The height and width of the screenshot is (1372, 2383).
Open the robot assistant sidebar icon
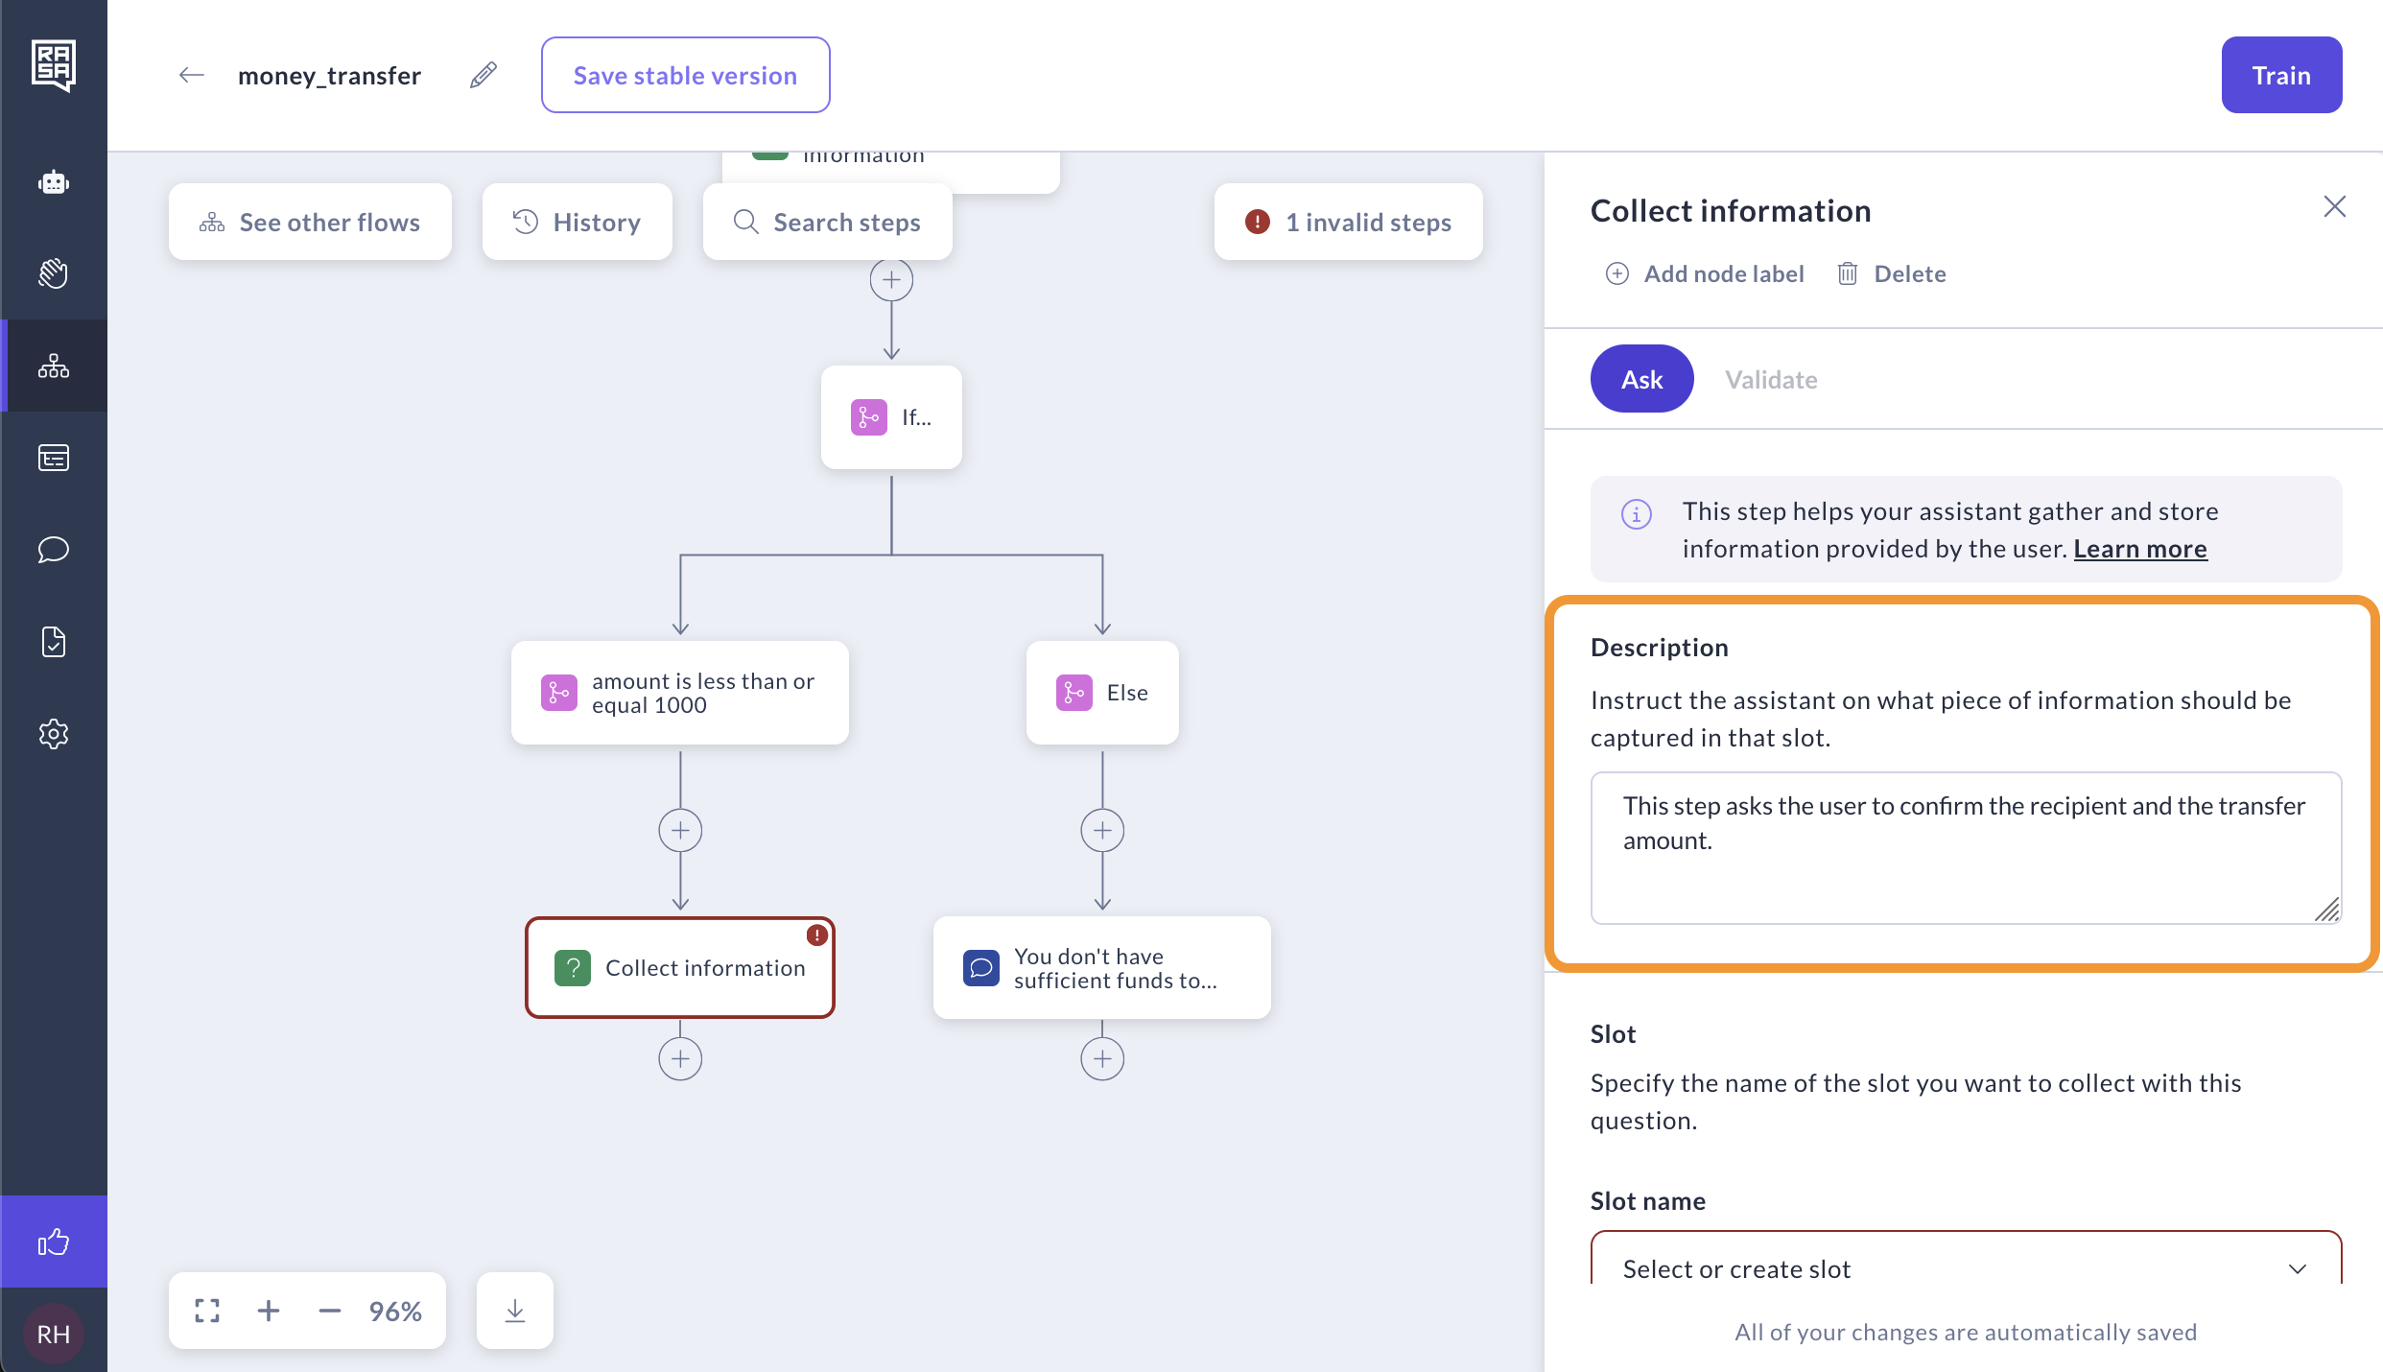(x=54, y=181)
